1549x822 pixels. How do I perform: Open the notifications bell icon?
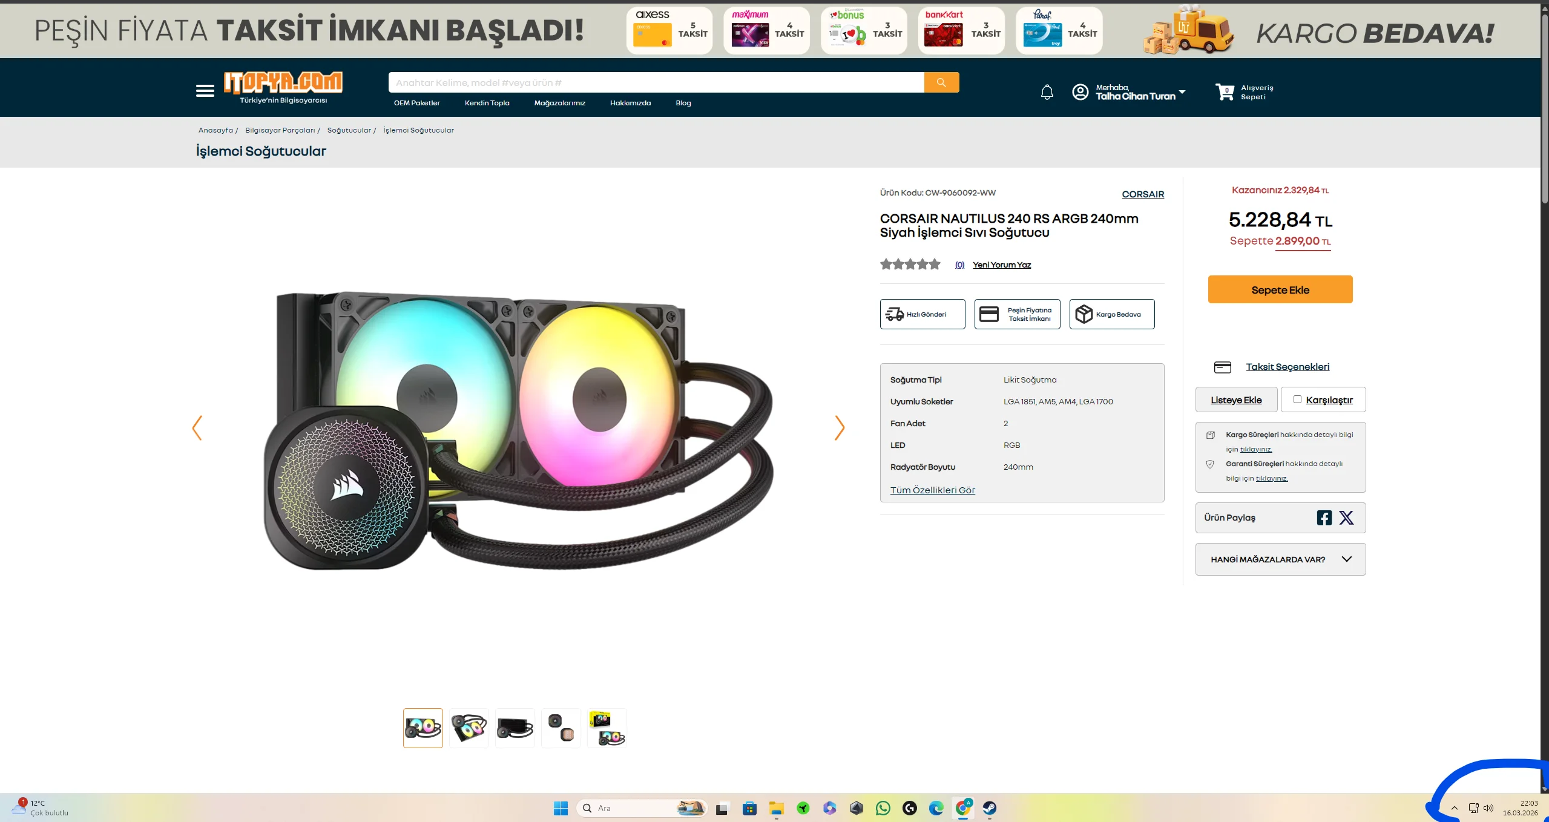pos(1047,92)
